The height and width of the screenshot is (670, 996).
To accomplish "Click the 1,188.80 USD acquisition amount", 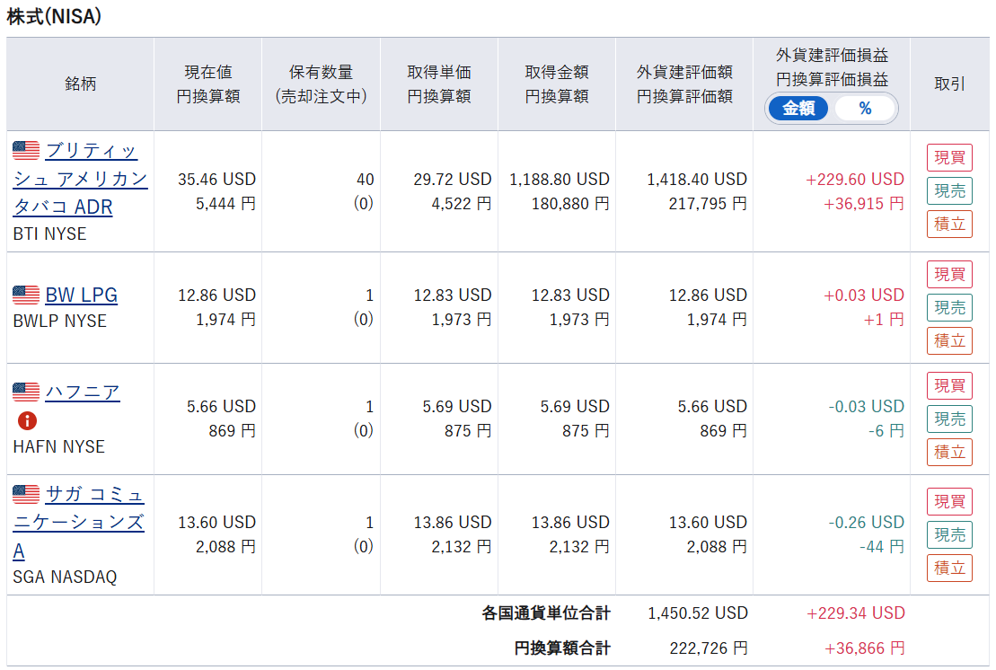I will pyautogui.click(x=559, y=179).
